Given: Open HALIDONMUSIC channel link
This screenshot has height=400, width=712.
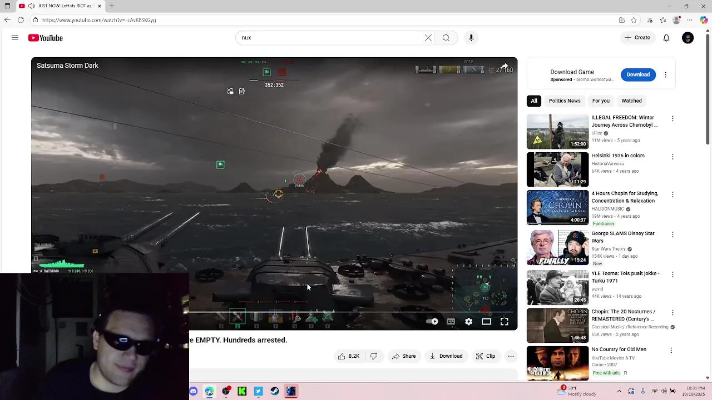Looking at the screenshot, I should pyautogui.click(x=608, y=209).
